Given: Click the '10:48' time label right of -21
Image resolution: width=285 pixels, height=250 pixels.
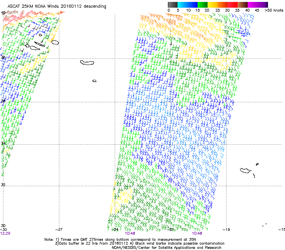Looking at the screenshot, I should [x=197, y=233].
